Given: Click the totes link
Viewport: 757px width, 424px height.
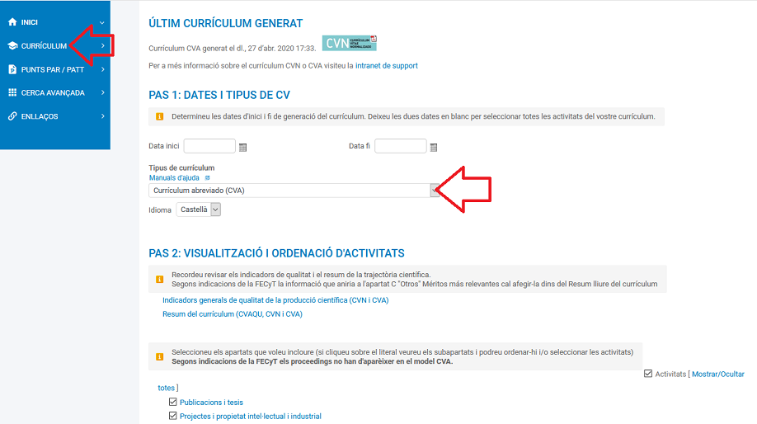Looking at the screenshot, I should click(166, 388).
